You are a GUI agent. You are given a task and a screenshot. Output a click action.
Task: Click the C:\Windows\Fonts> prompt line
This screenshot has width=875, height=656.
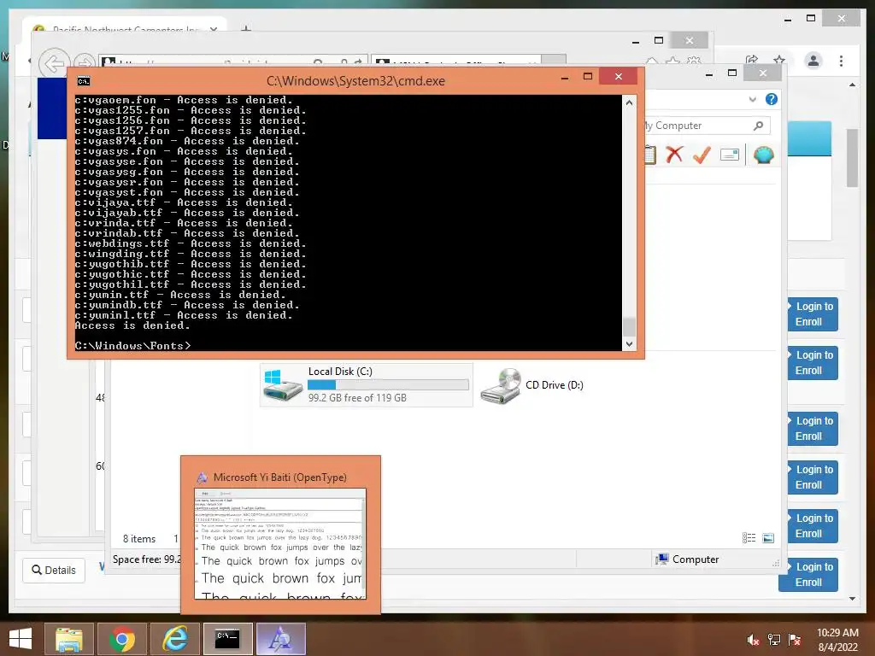click(132, 346)
